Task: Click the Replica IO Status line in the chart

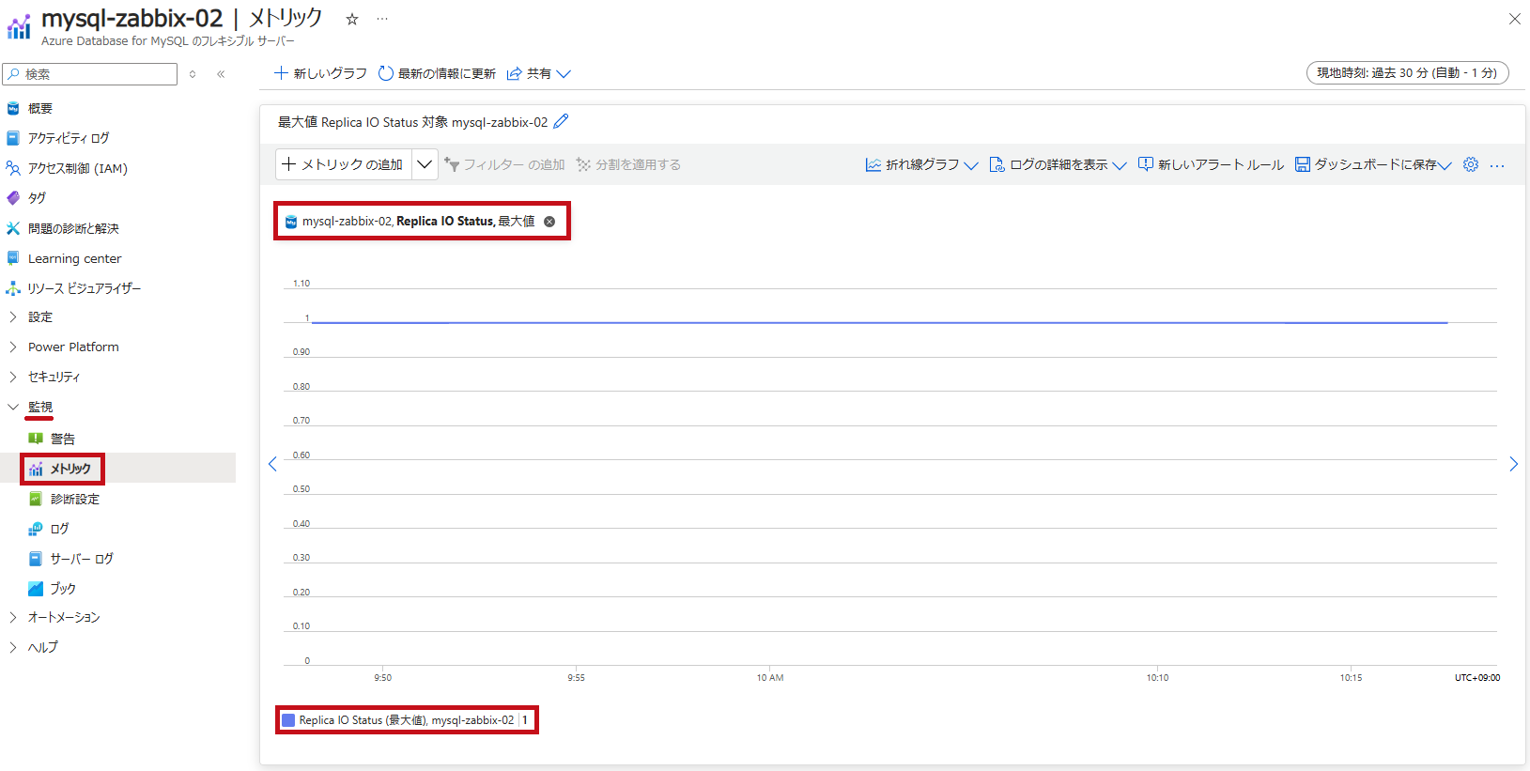Action: coord(879,322)
